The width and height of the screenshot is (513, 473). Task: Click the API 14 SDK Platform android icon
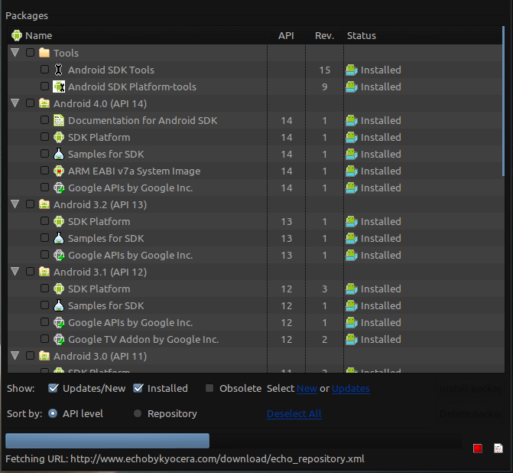click(x=59, y=137)
